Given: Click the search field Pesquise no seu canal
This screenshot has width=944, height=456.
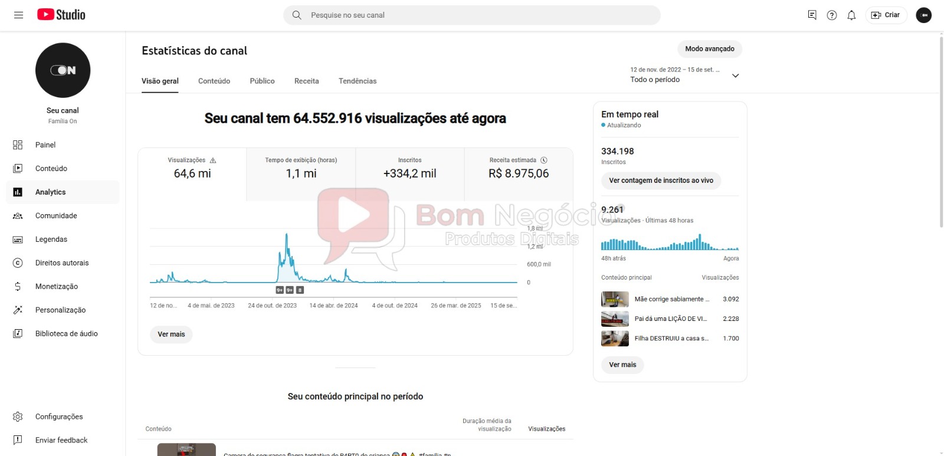Looking at the screenshot, I should coord(472,15).
